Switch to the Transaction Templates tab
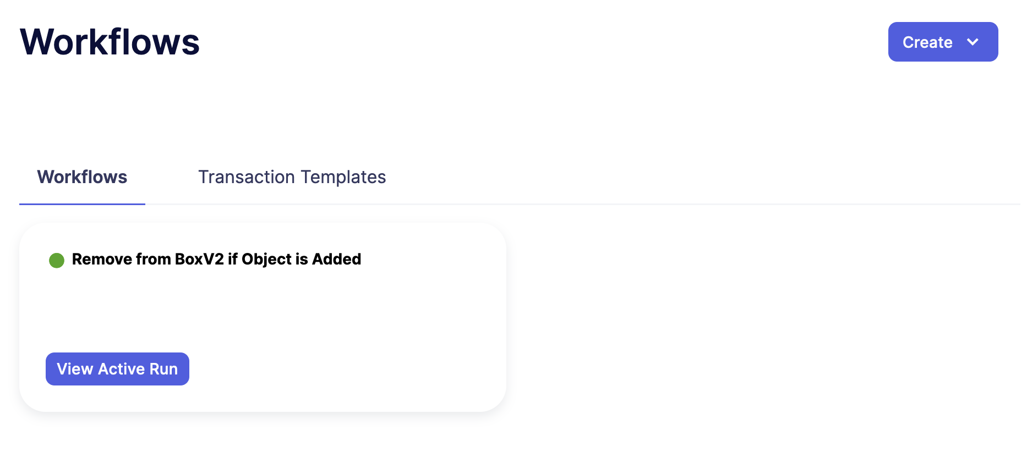This screenshot has height=474, width=1027. click(292, 177)
